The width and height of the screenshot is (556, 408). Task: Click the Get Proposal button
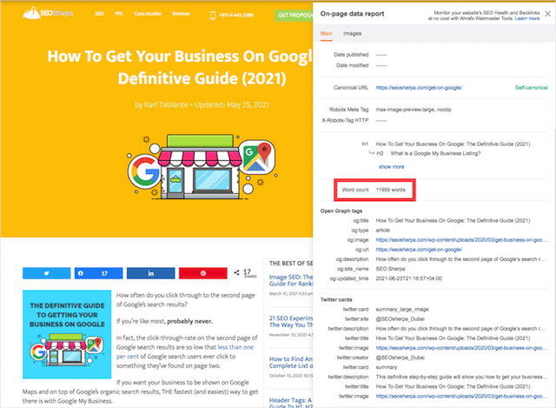[x=294, y=16]
